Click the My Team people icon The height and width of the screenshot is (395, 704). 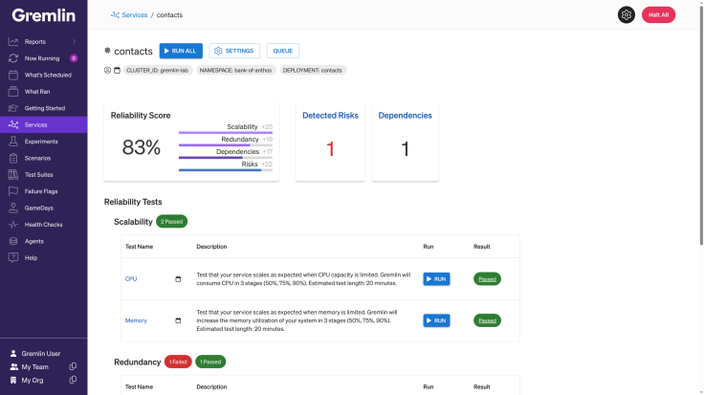click(14, 366)
